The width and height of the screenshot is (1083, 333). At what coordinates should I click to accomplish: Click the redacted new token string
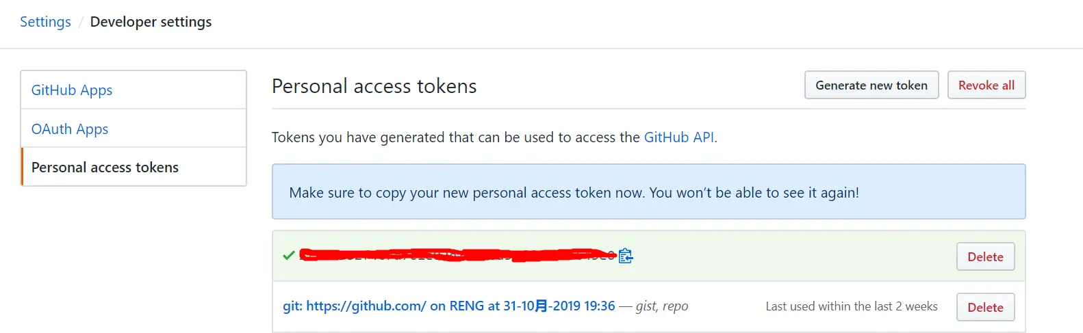pyautogui.click(x=457, y=255)
